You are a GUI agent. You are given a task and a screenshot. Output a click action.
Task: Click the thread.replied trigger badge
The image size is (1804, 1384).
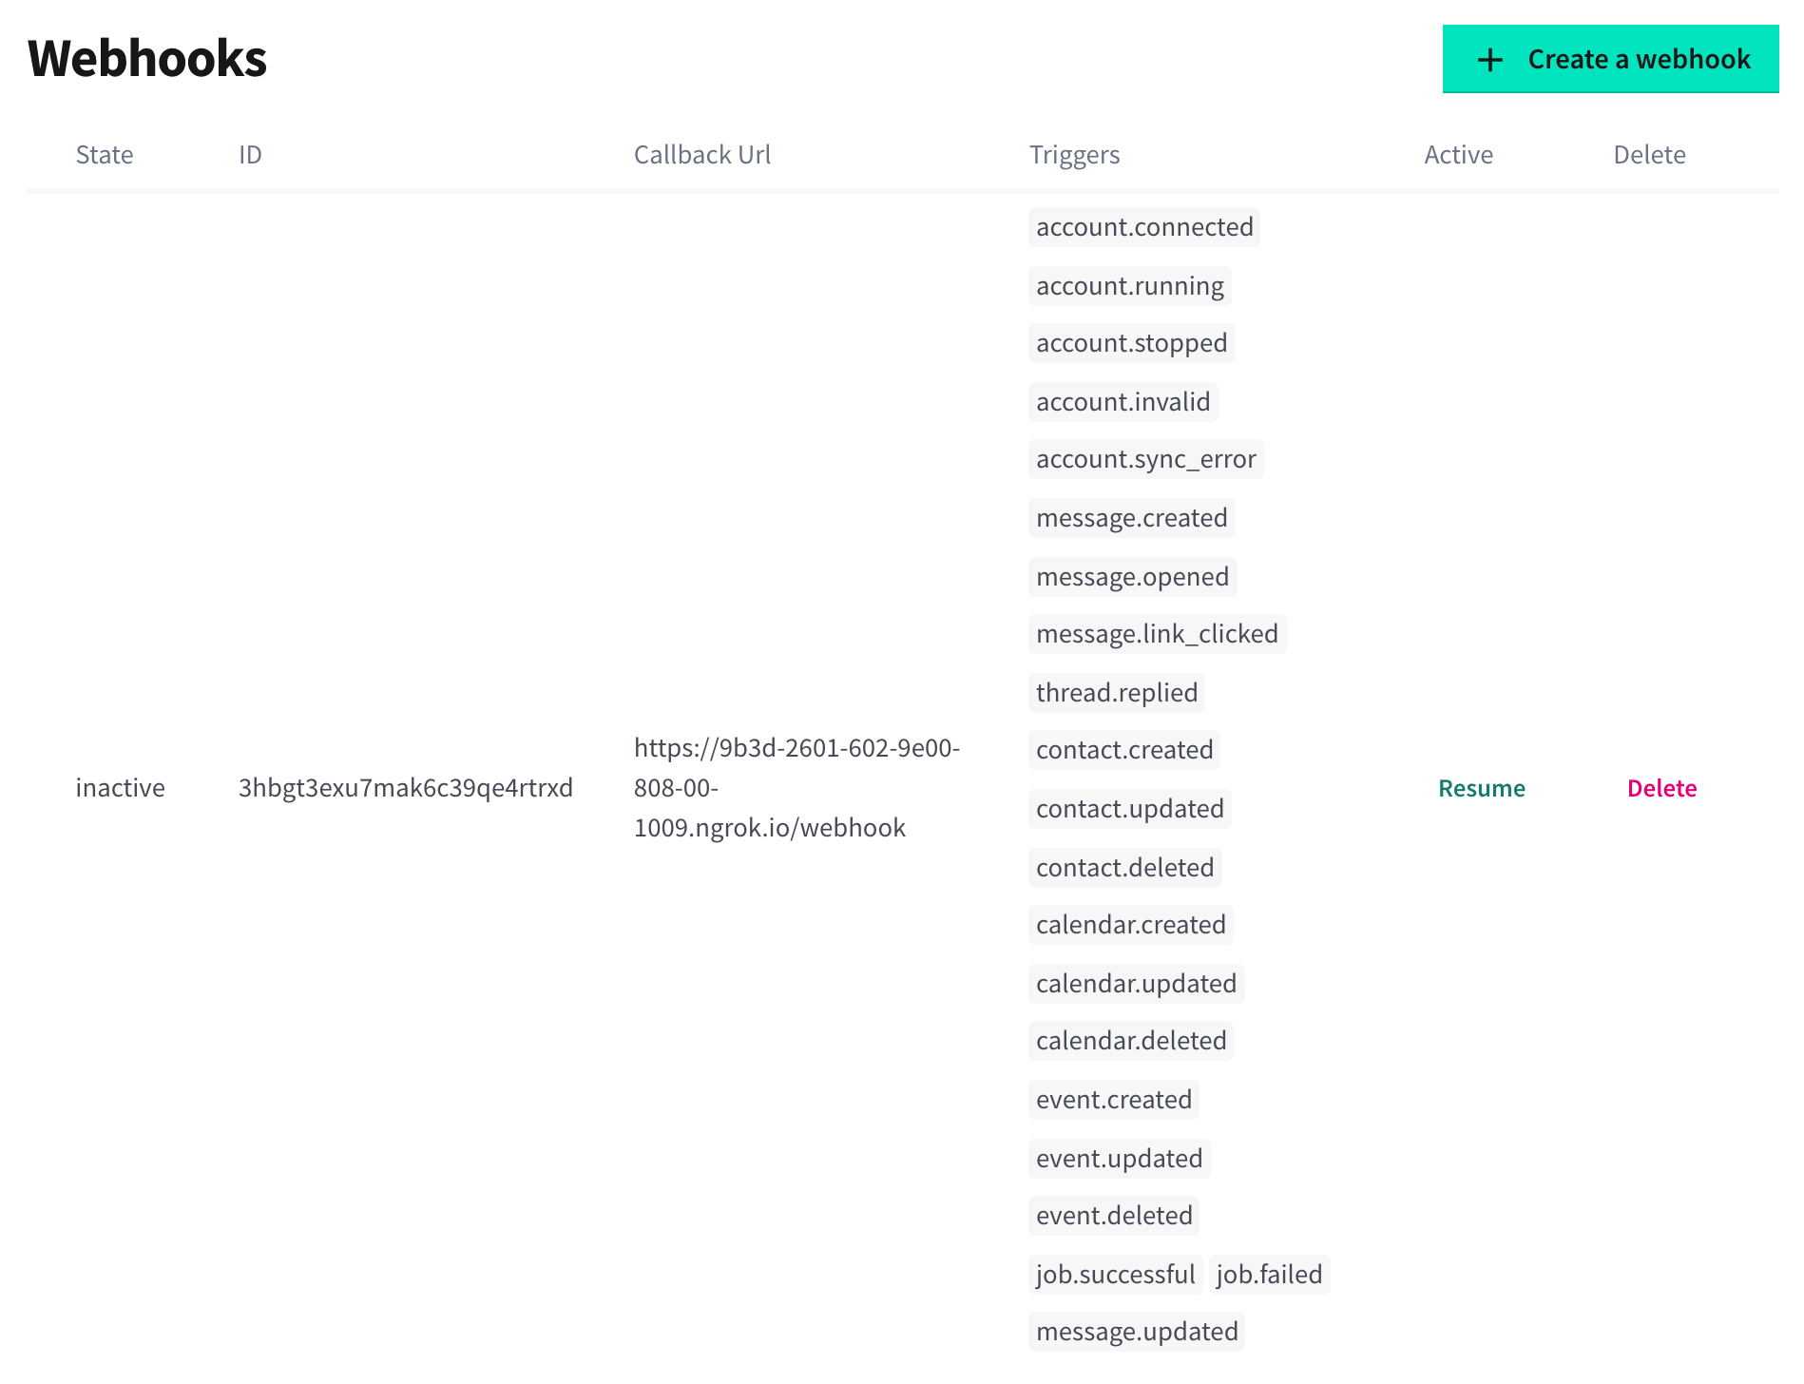[1117, 692]
